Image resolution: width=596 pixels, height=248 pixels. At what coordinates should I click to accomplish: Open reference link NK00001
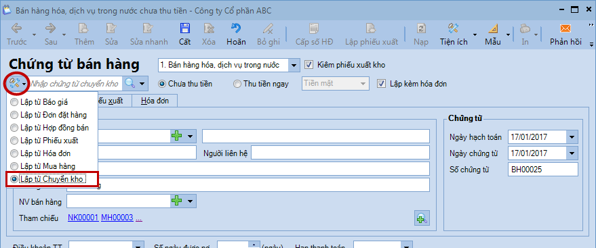tap(83, 218)
